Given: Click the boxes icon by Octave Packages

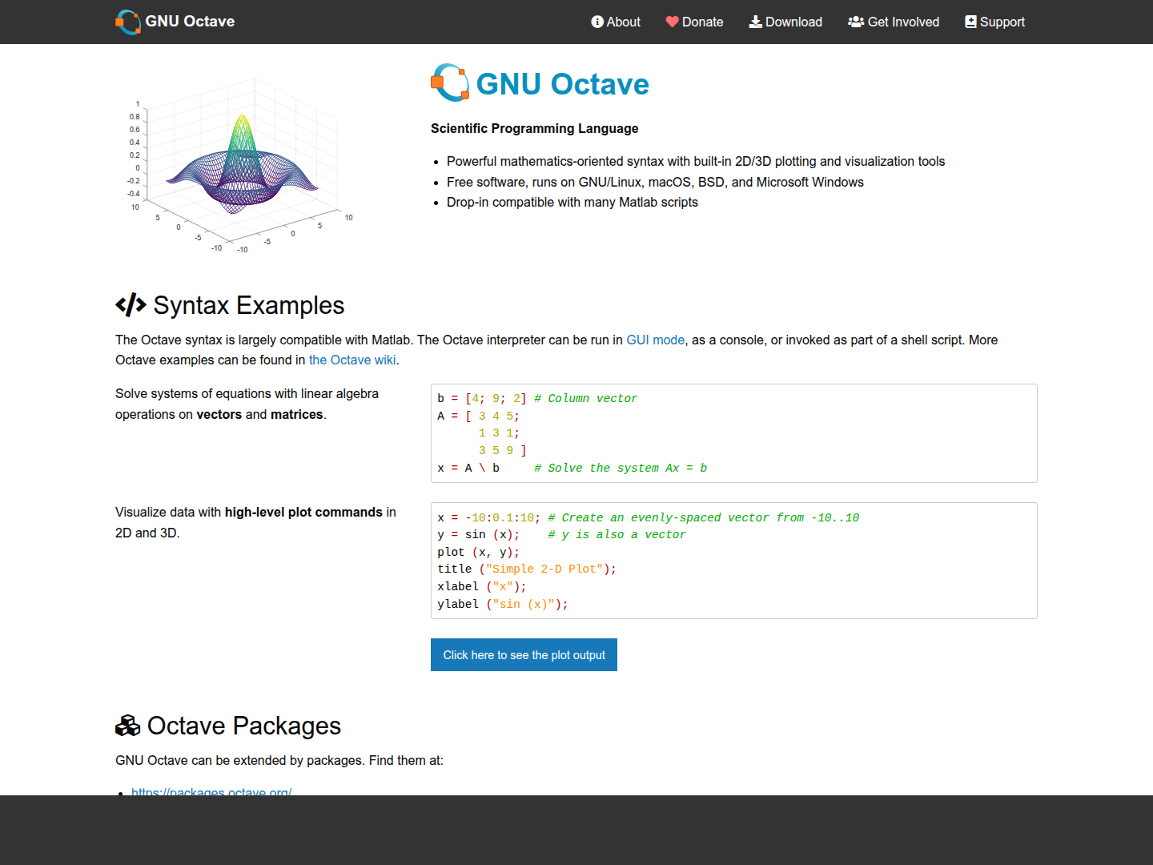Looking at the screenshot, I should point(128,726).
